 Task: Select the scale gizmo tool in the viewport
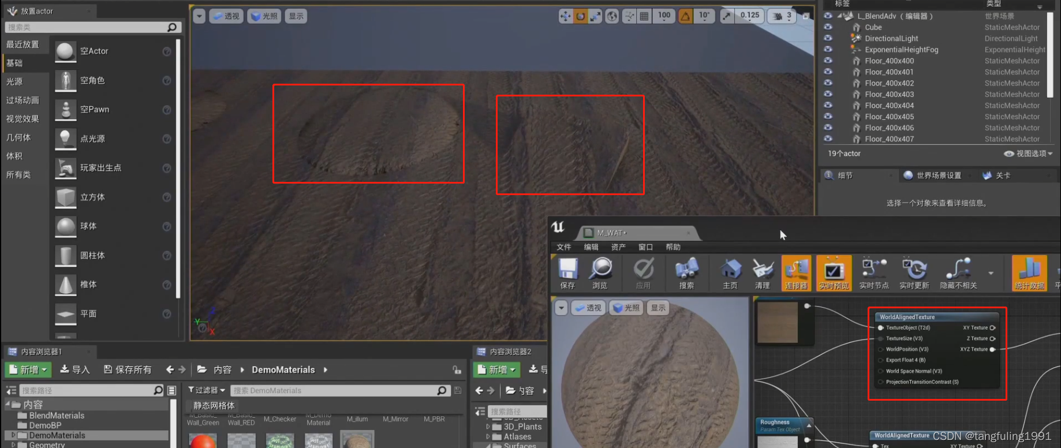(x=595, y=16)
